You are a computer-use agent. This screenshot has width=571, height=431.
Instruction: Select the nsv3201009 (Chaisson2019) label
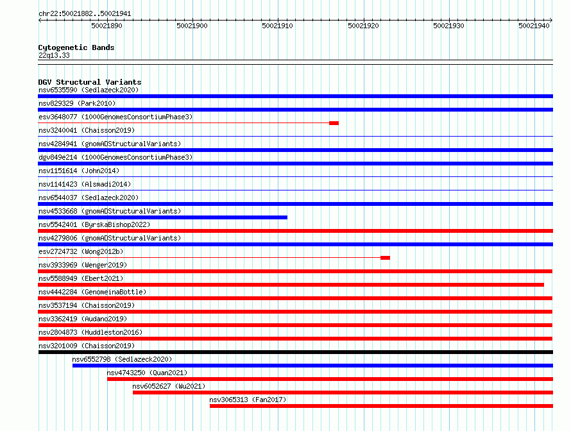87,346
